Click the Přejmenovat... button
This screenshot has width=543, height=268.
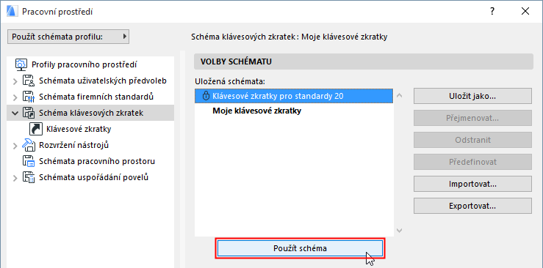(472, 118)
